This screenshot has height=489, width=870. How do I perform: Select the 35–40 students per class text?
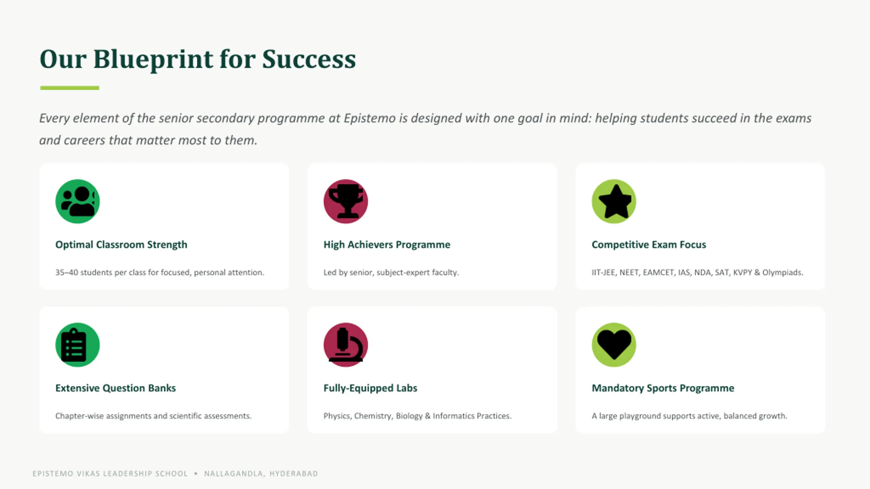(x=160, y=272)
